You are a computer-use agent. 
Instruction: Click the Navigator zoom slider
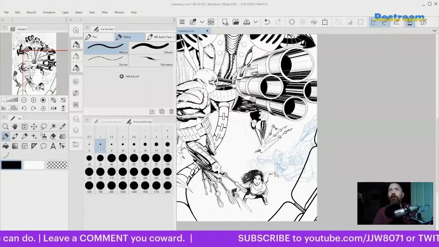(10, 100)
